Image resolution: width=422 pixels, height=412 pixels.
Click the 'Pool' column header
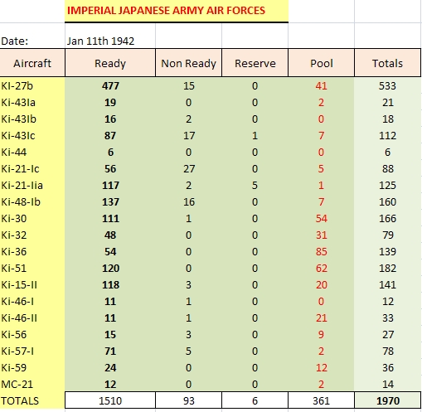click(321, 63)
